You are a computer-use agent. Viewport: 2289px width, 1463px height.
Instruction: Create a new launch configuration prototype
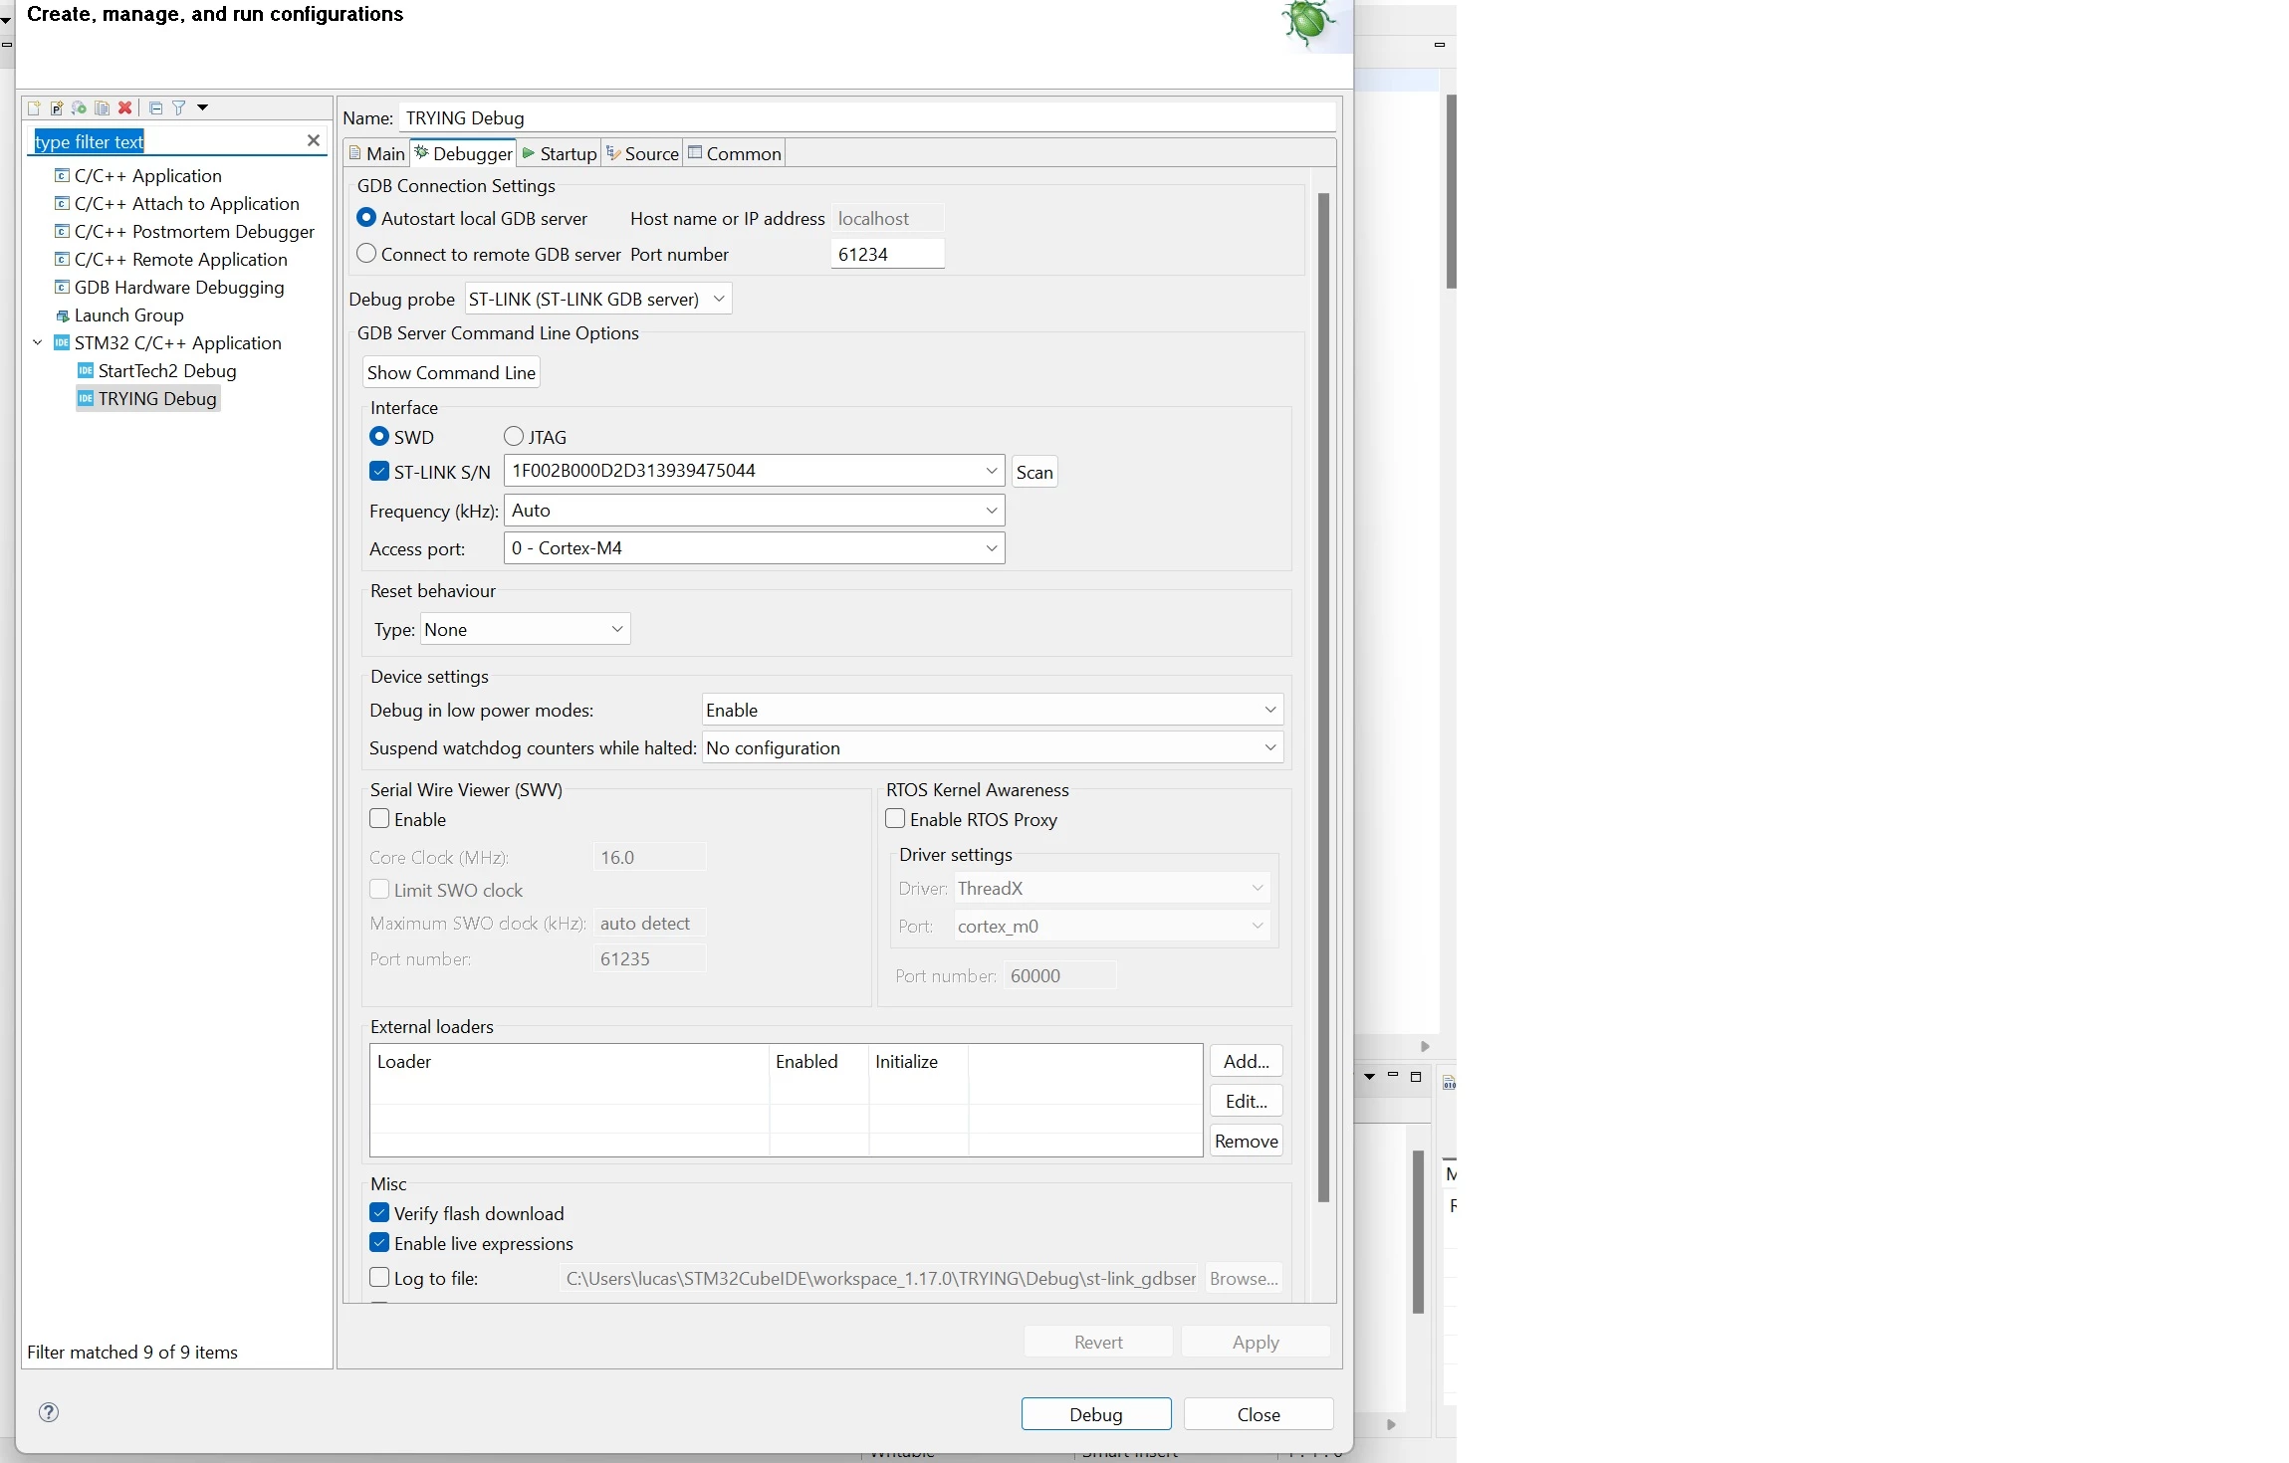57,107
